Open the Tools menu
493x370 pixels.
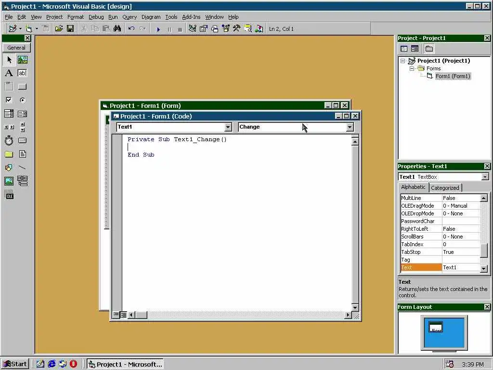coord(171,17)
